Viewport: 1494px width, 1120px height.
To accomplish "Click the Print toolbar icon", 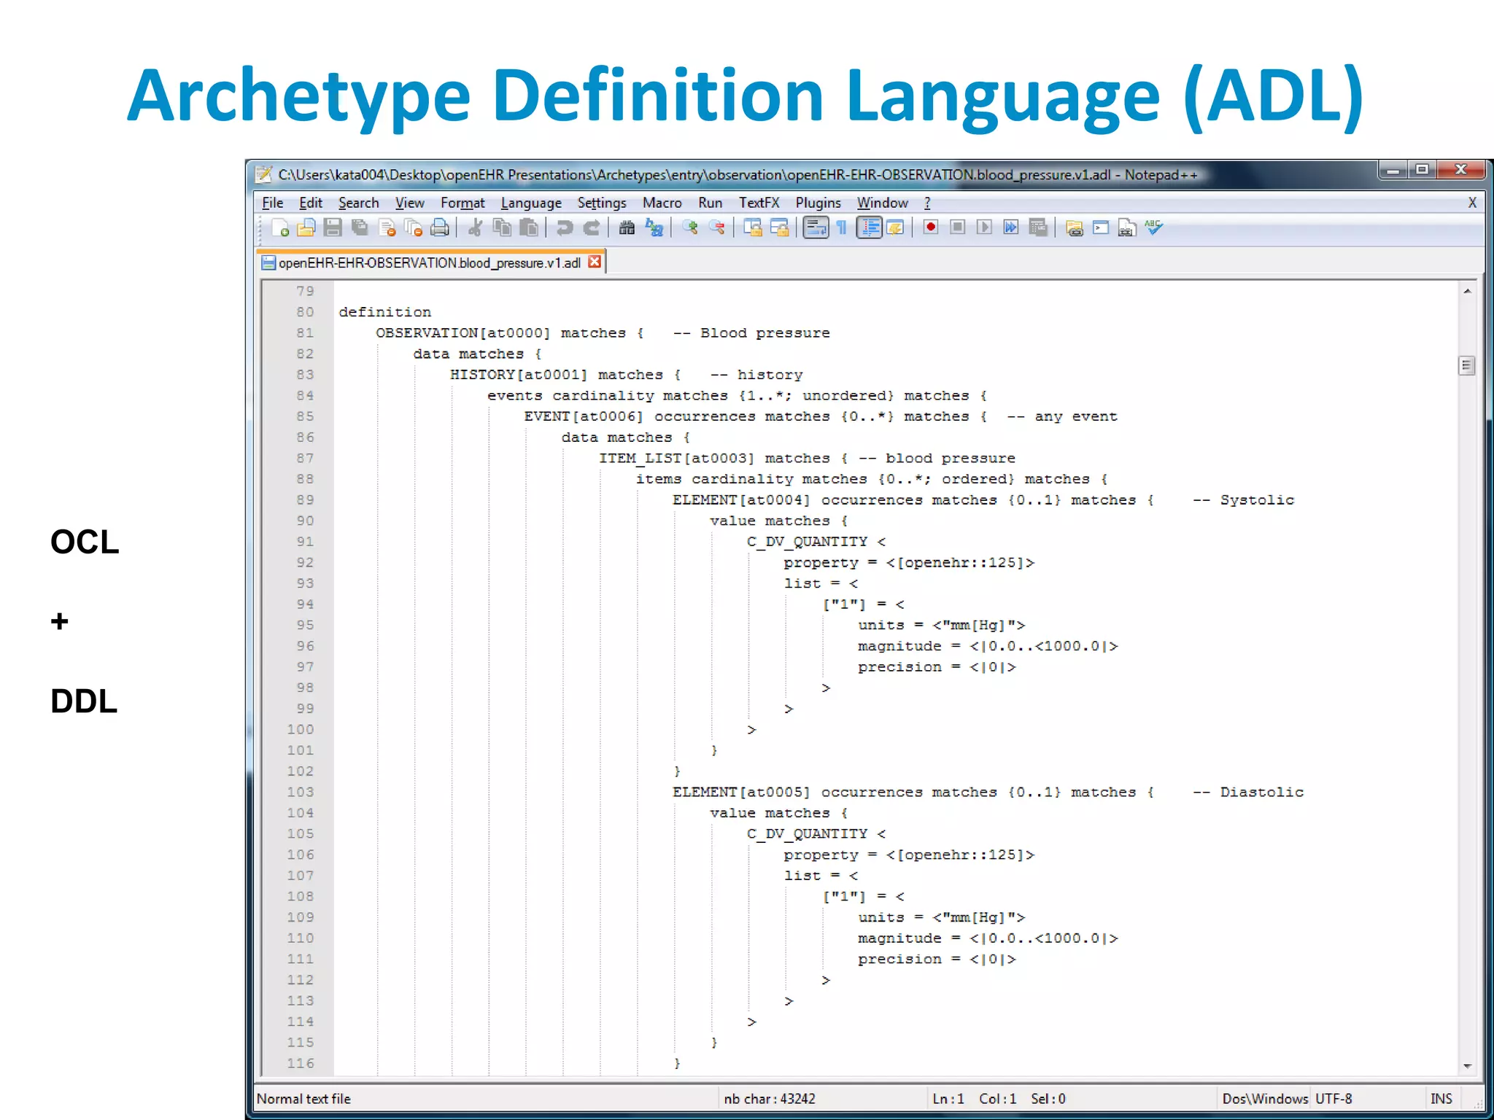I will [440, 228].
